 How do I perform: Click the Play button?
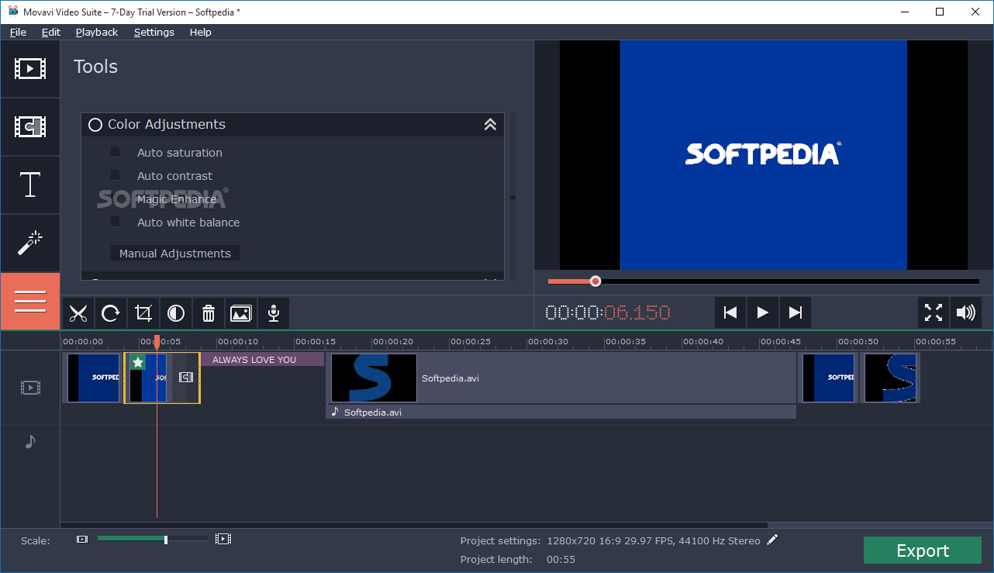point(763,312)
